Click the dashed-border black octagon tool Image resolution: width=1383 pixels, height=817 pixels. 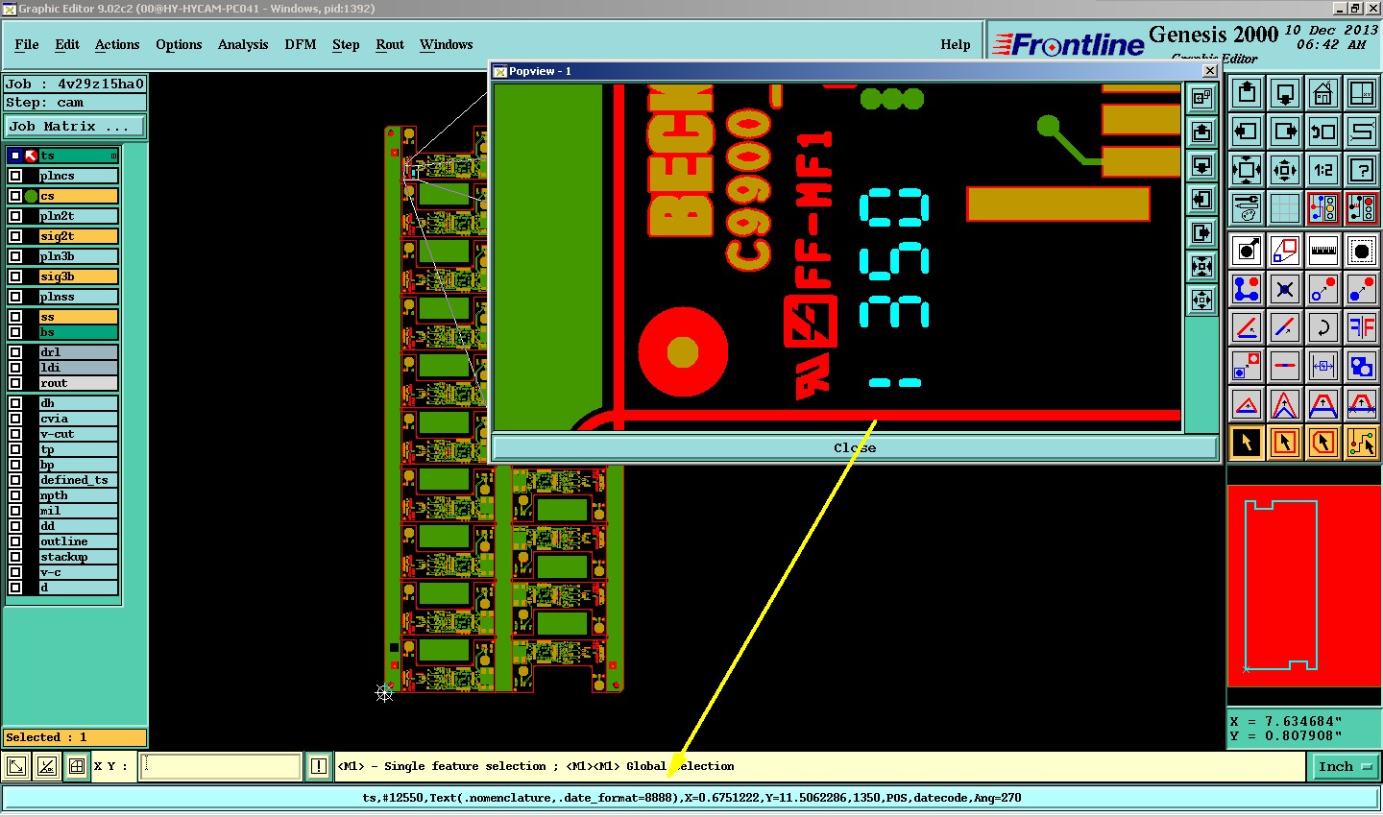[x=1362, y=251]
